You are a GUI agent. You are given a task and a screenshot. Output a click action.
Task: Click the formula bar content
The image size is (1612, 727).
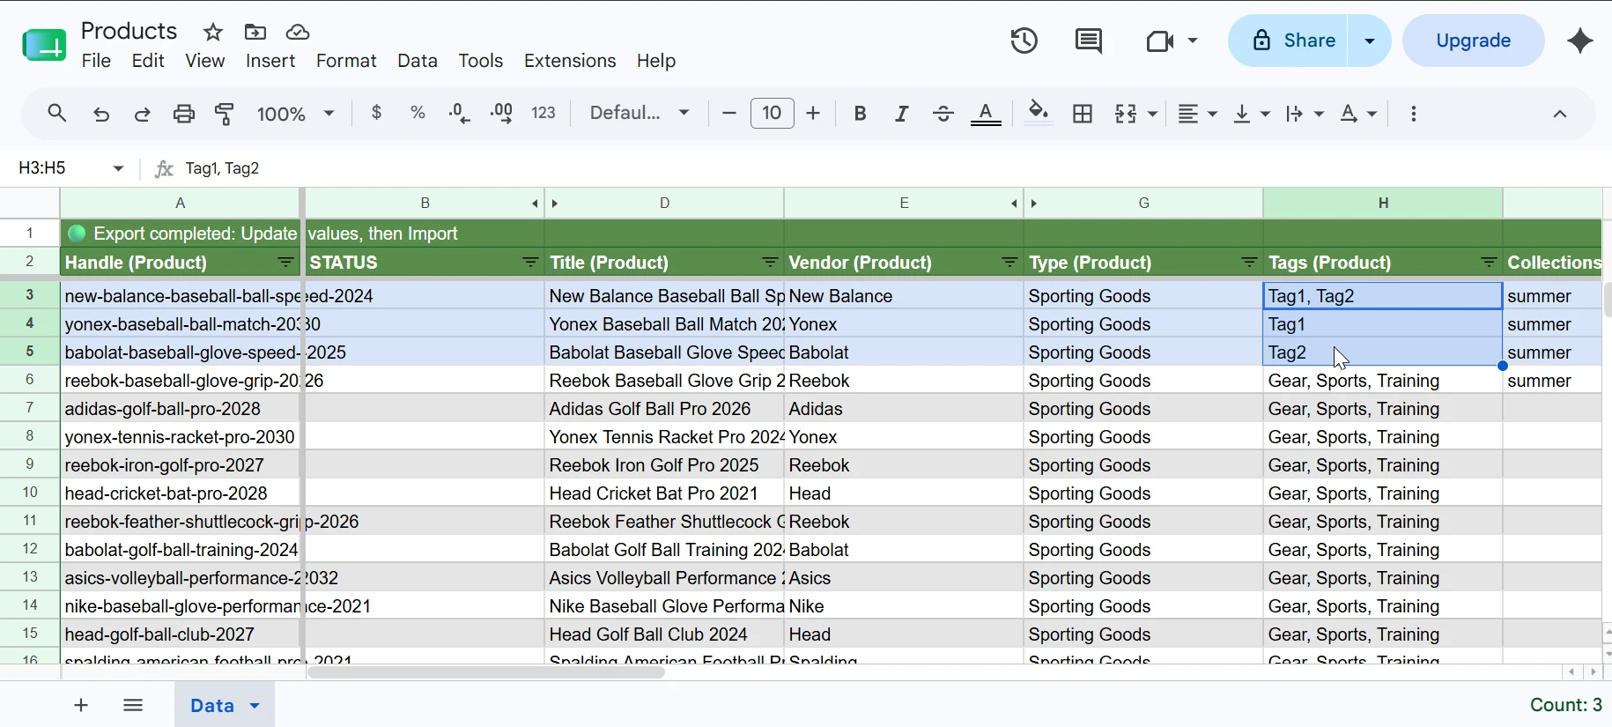coord(223,168)
